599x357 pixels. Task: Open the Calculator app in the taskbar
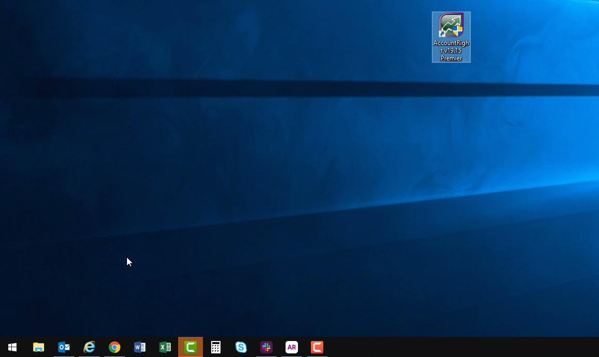216,347
